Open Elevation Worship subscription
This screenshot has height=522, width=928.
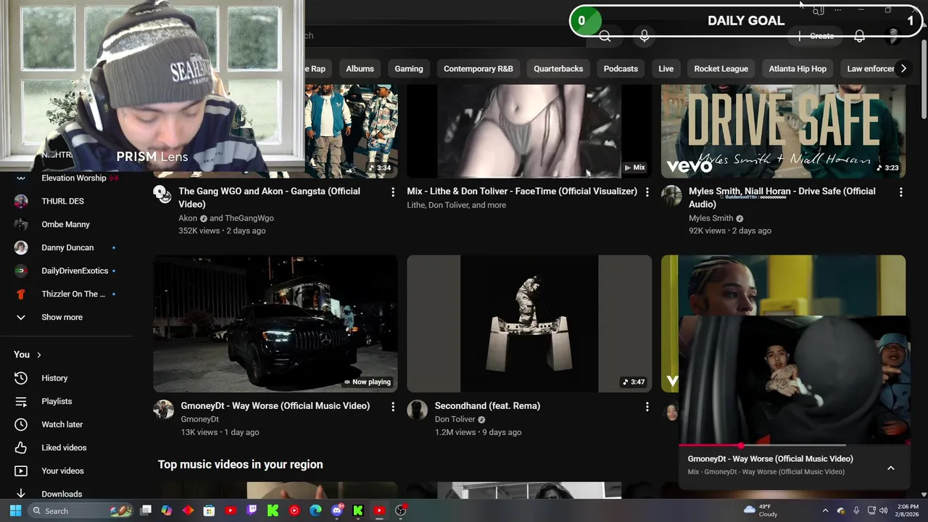tap(67, 178)
